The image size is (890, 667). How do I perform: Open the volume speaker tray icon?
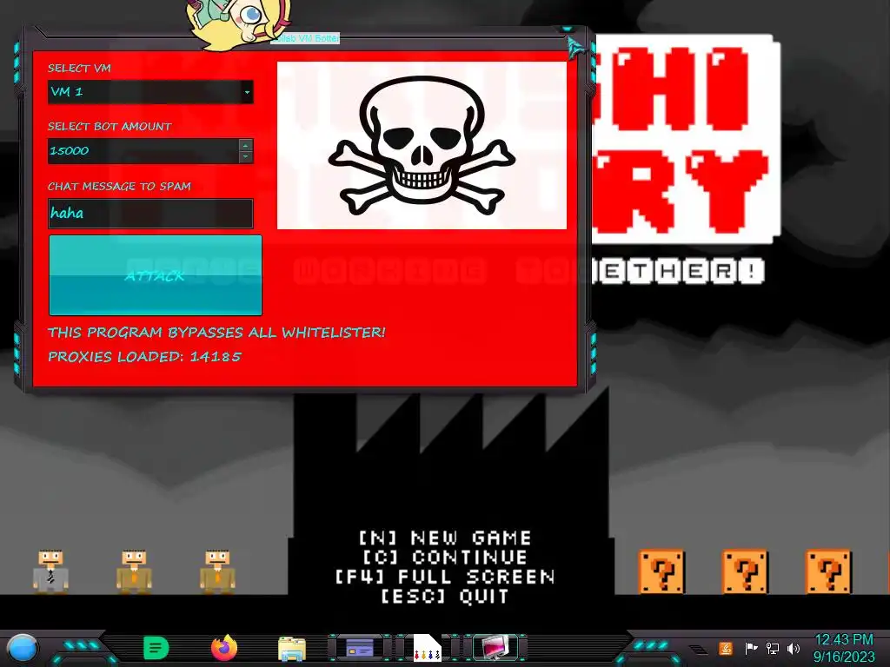(x=794, y=648)
